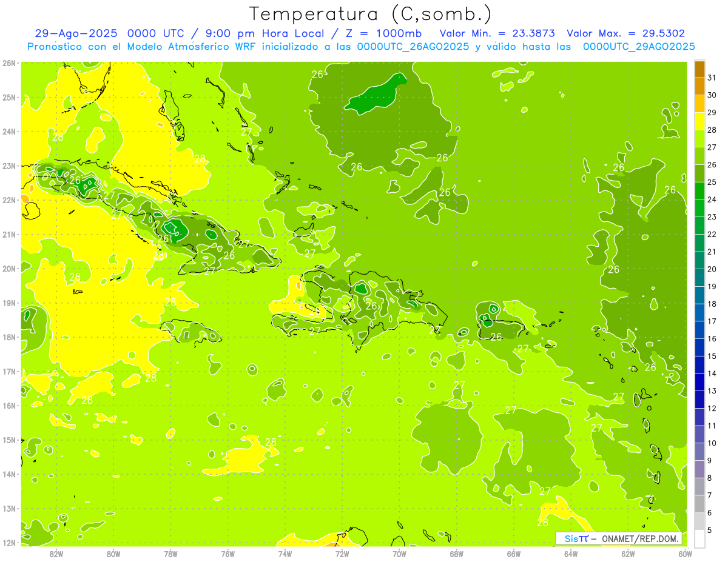Click the '74W' longitude label

click(x=285, y=554)
